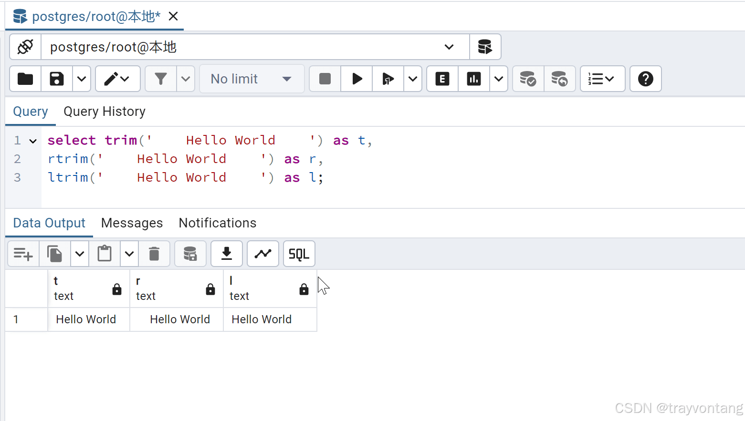745x421 pixels.
Task: Switch to the Query tab
Action: 31,112
